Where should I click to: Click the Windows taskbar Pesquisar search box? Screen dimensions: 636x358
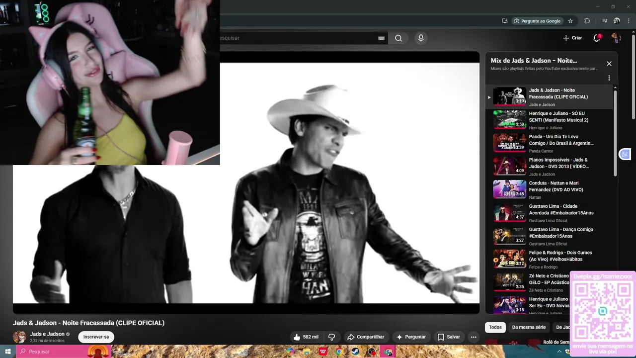pyautogui.click(x=63, y=352)
